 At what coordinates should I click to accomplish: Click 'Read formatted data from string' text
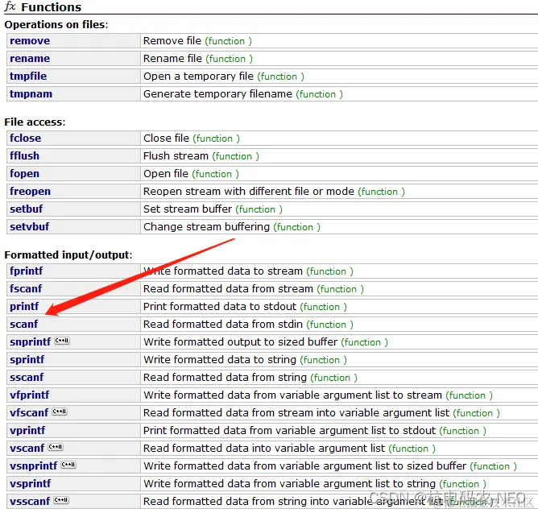pyautogui.click(x=225, y=378)
